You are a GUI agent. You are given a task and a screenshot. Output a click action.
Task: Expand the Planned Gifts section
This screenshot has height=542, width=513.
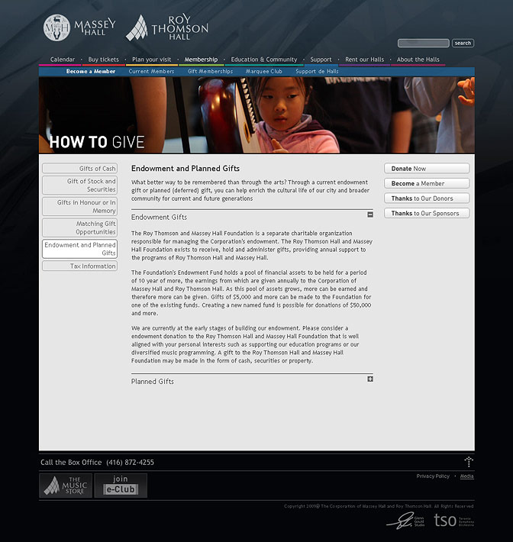point(370,379)
